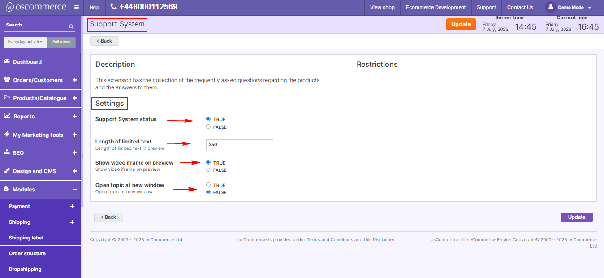Open Support in top bar

click(x=486, y=7)
